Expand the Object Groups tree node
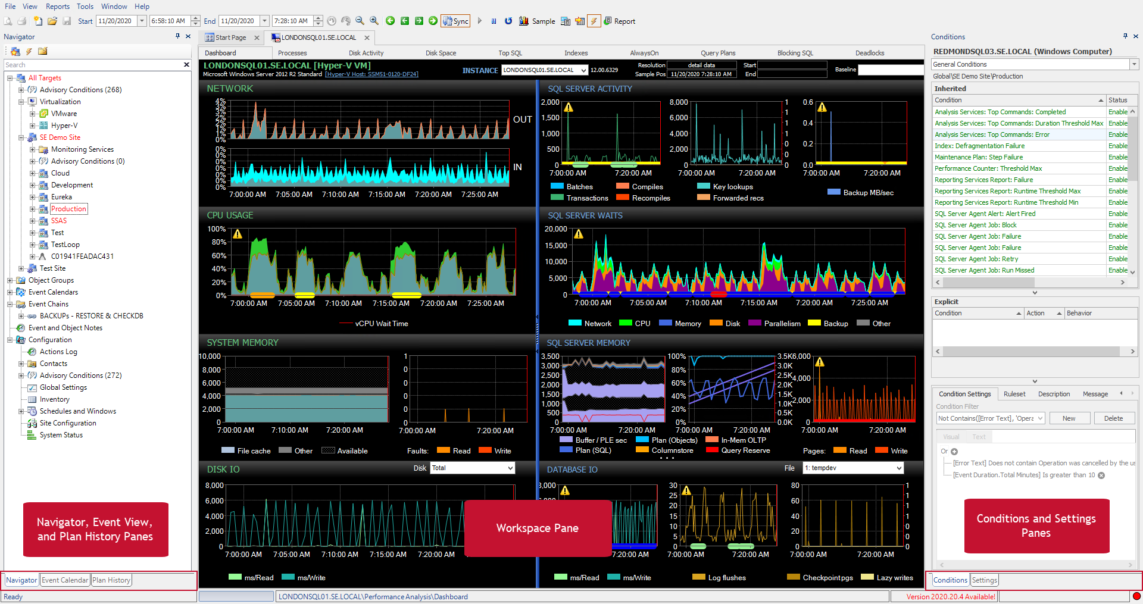This screenshot has height=604, width=1143. (10, 280)
